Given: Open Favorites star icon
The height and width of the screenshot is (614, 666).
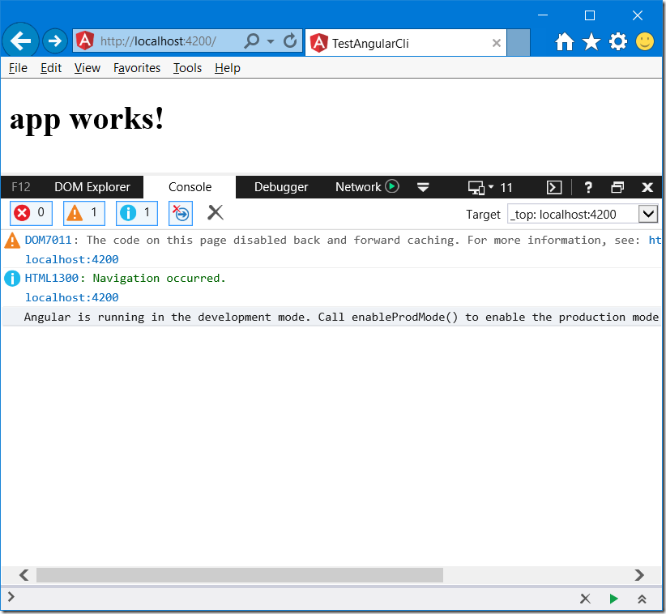Looking at the screenshot, I should coord(591,41).
